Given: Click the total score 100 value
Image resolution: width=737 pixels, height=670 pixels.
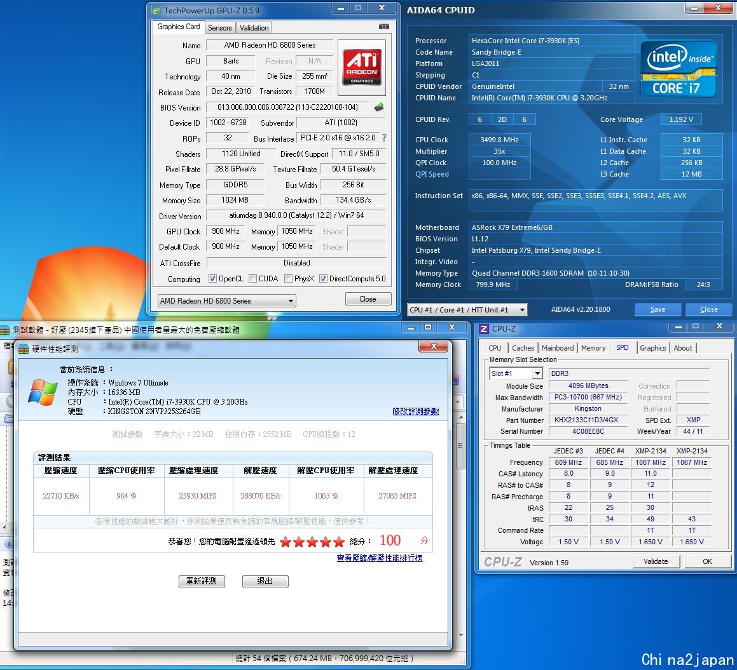Looking at the screenshot, I should tap(390, 540).
